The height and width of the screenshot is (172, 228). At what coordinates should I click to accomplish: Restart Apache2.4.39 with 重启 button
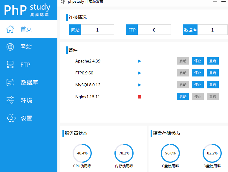(x=213, y=61)
